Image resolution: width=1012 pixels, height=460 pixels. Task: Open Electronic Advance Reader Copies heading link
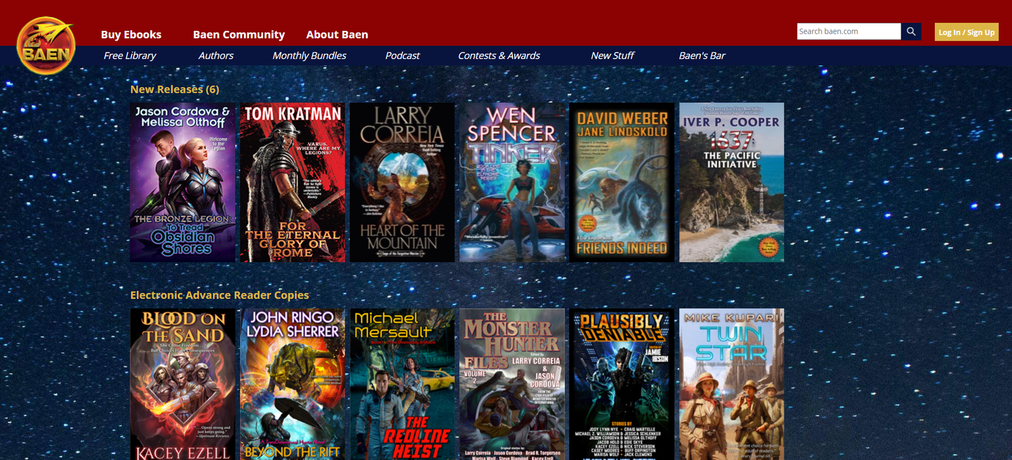(x=219, y=295)
